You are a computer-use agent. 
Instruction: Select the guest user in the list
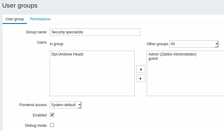pos(153,59)
